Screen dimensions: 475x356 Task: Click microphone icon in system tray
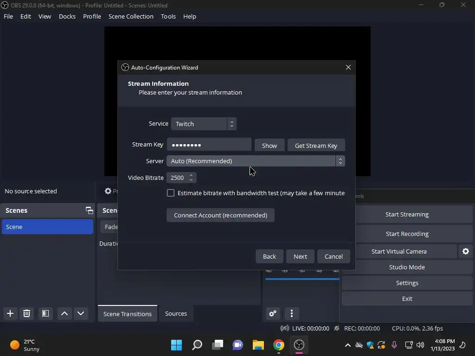(394, 345)
